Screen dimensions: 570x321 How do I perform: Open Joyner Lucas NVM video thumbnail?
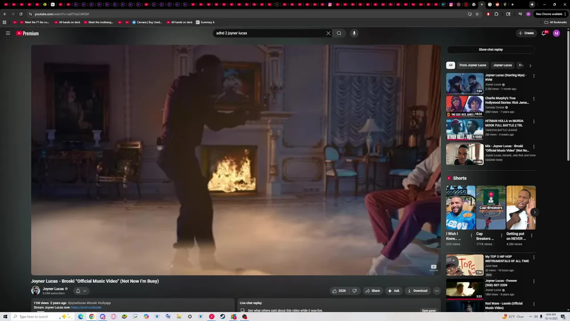(x=464, y=83)
